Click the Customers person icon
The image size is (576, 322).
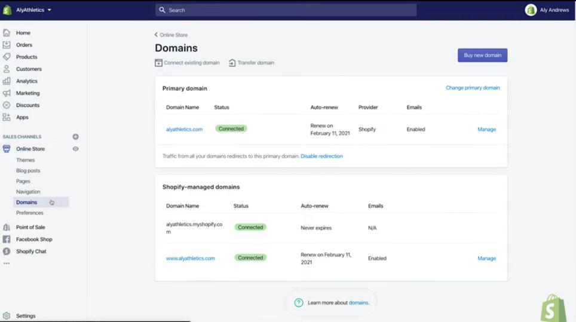tap(6, 69)
